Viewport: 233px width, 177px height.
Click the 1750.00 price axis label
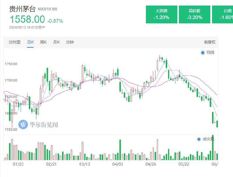tap(11, 64)
